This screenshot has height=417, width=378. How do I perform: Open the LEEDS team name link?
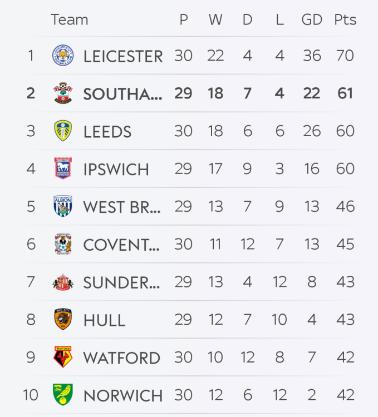[107, 132]
